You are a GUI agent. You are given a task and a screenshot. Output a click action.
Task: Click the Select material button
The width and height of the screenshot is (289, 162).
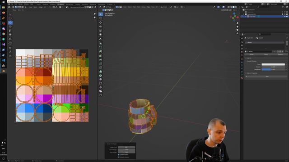tap(266, 54)
